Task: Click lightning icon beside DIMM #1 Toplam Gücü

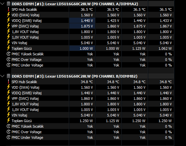Action: coord(9,48)
